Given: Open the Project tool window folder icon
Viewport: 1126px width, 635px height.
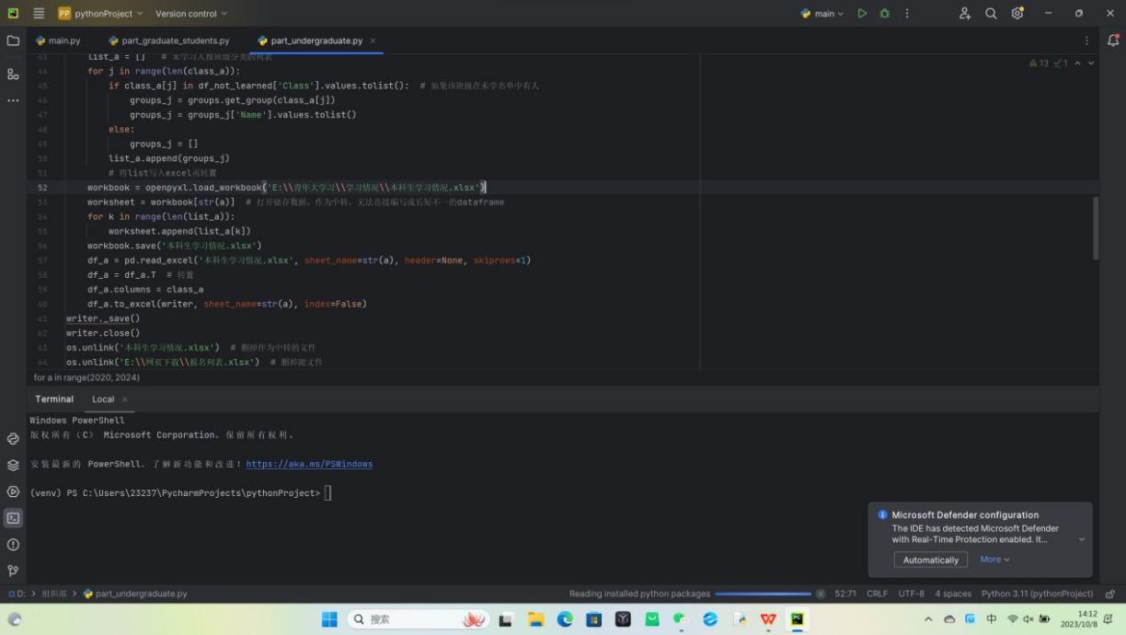Looking at the screenshot, I should click(13, 40).
